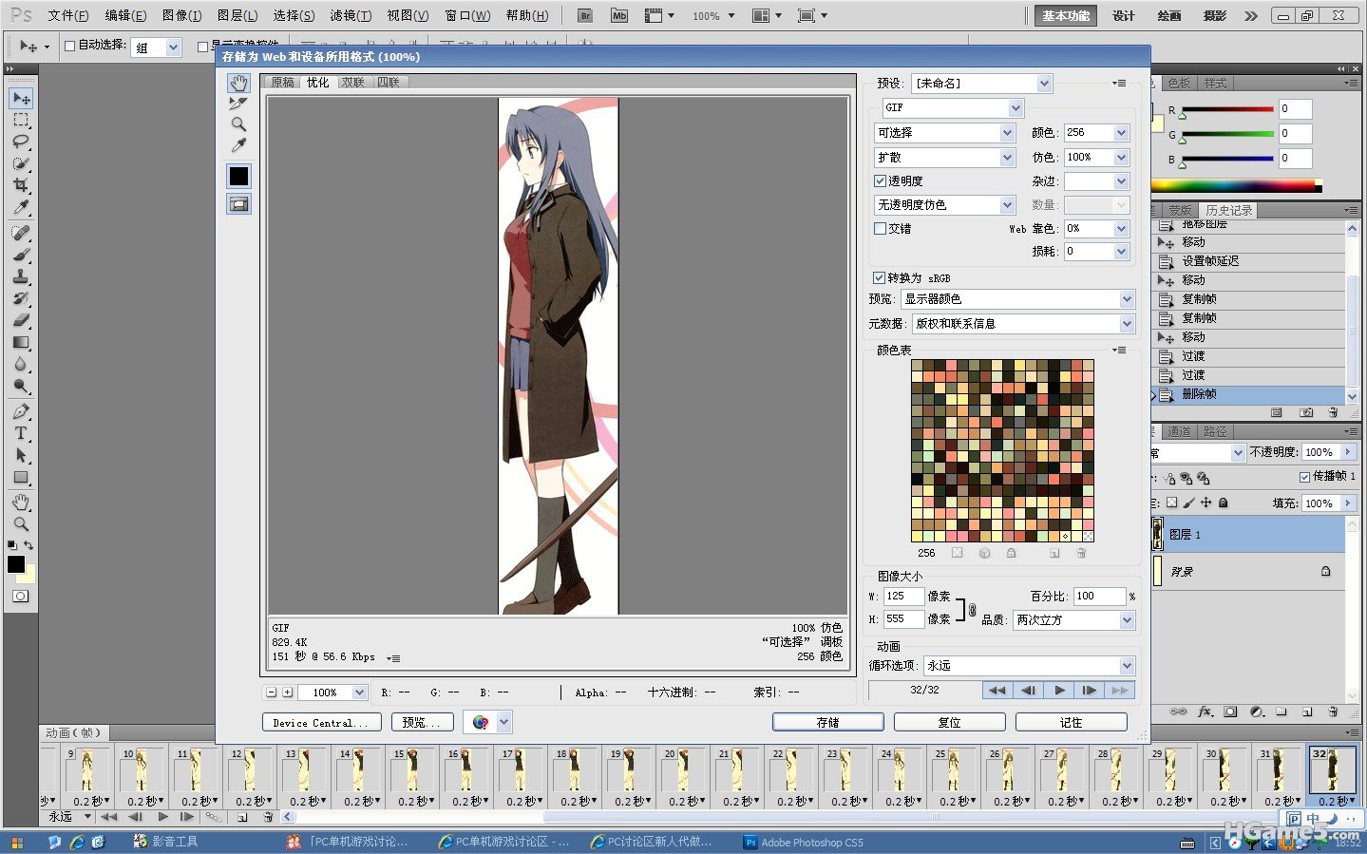Click the trash icon in the Layers panel
The image size is (1367, 854).
tap(1333, 712)
